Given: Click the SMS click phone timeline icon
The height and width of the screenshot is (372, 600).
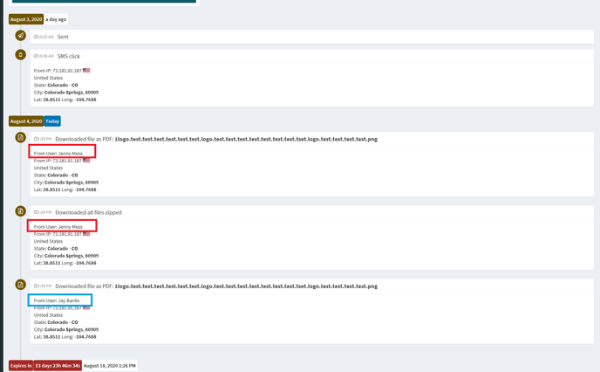Looking at the screenshot, I should click(20, 55).
